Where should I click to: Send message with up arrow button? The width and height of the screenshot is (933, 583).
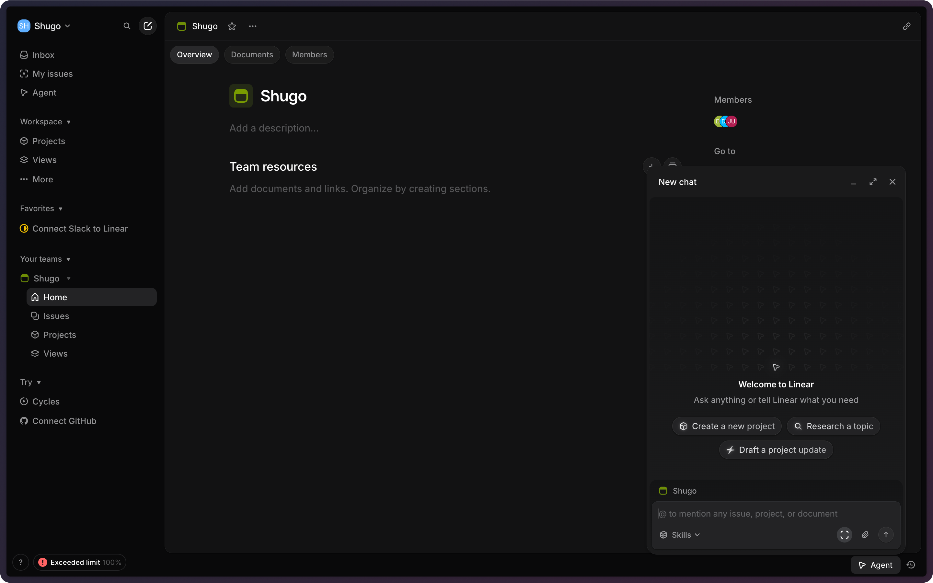coord(886,535)
